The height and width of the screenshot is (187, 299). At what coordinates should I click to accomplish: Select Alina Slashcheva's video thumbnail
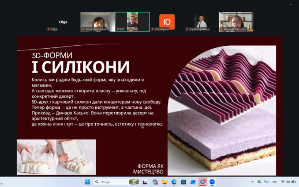(98, 22)
